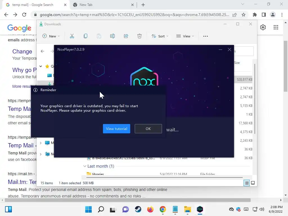The height and width of the screenshot is (216, 288).
Task: Click the Rename icon in the Downloads toolbar
Action: coord(112,36)
